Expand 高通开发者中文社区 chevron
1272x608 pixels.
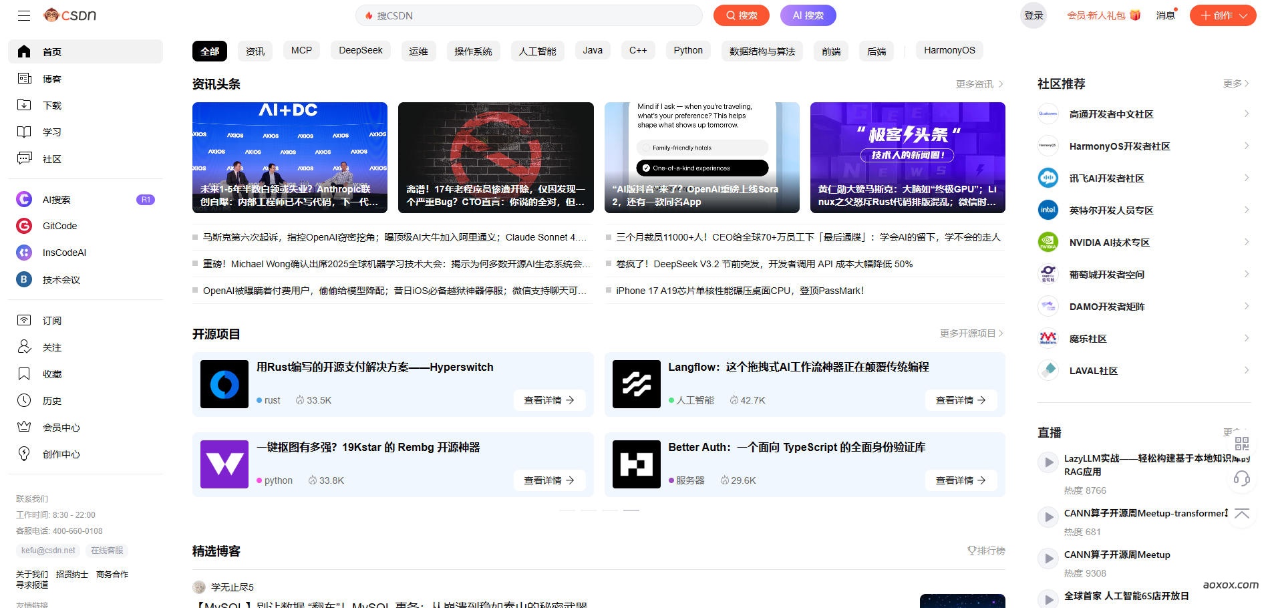(1247, 114)
